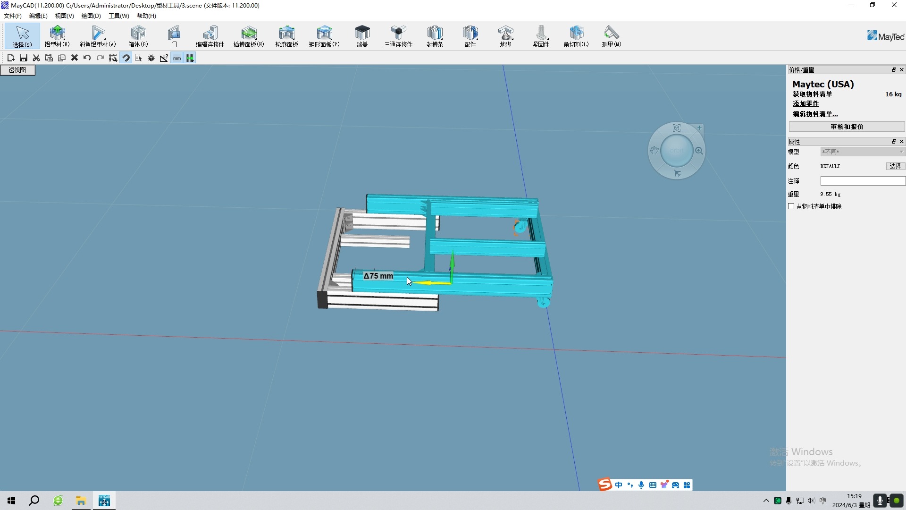Select the 铝型材 aluminum profile tool

[x=57, y=36]
